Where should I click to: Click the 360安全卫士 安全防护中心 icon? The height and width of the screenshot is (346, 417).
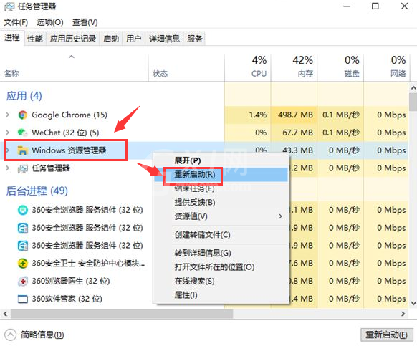23,264
